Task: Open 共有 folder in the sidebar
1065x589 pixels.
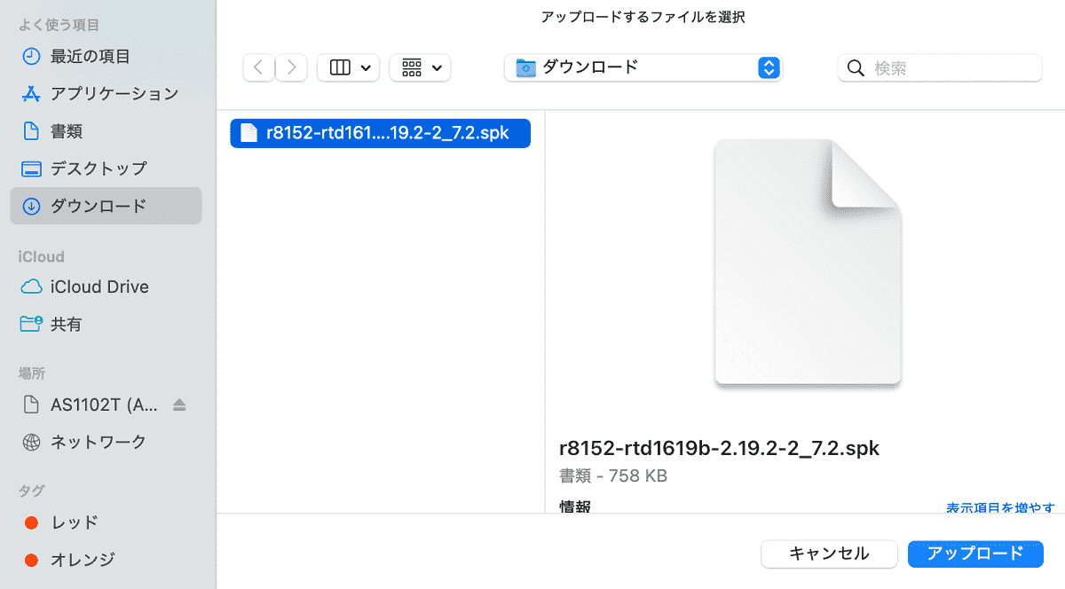Action: (x=106, y=324)
